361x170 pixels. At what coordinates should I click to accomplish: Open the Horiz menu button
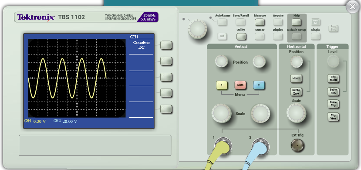coord(296,78)
